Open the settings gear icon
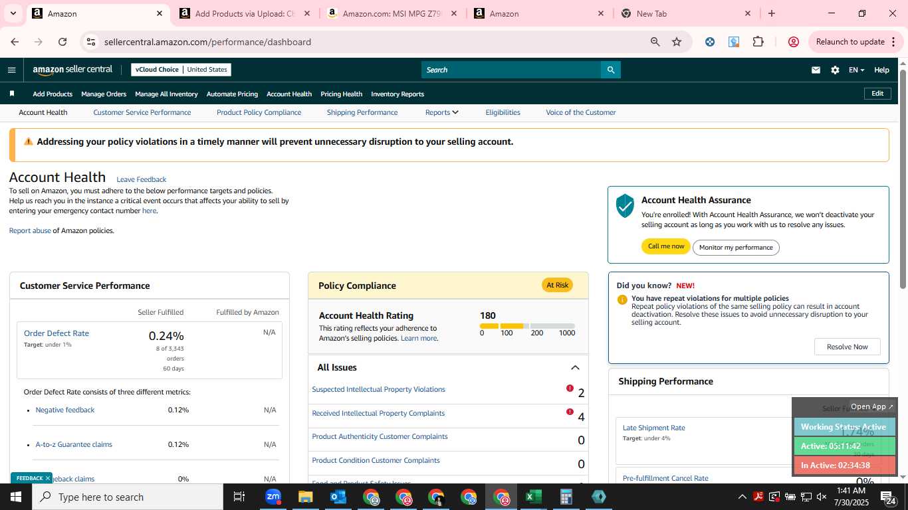 tap(835, 70)
